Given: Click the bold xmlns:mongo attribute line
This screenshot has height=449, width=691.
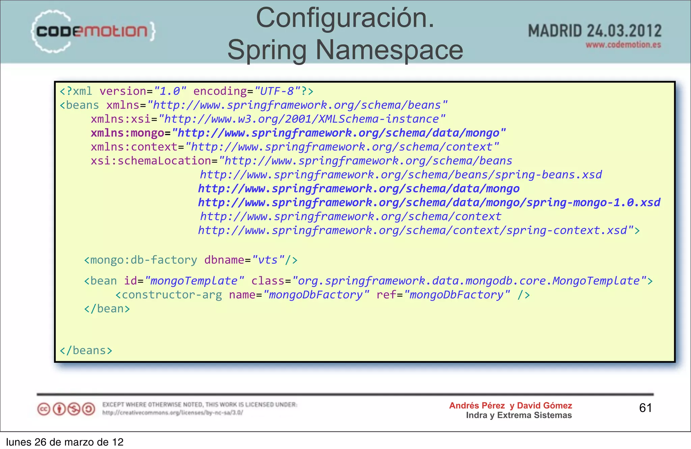Looking at the screenshot, I should tap(298, 133).
